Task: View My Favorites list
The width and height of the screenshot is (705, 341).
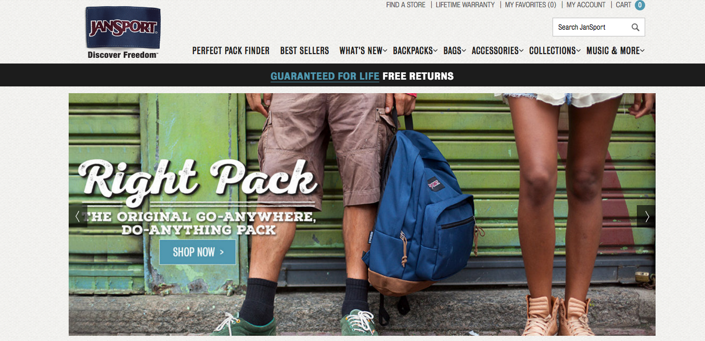Action: click(x=531, y=5)
